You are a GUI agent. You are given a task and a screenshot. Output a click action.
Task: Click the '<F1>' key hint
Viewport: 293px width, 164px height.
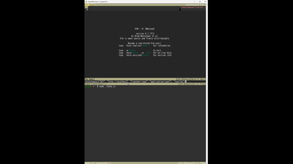[x=148, y=53]
